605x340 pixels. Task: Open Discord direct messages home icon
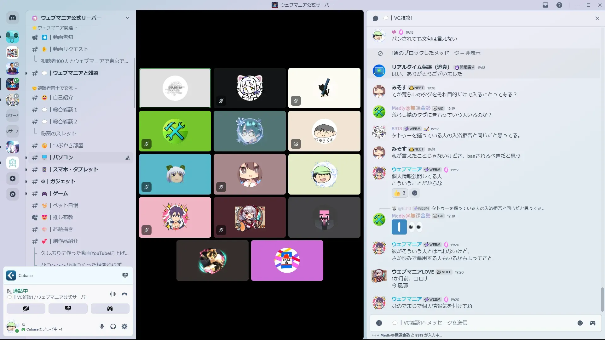pyautogui.click(x=13, y=18)
